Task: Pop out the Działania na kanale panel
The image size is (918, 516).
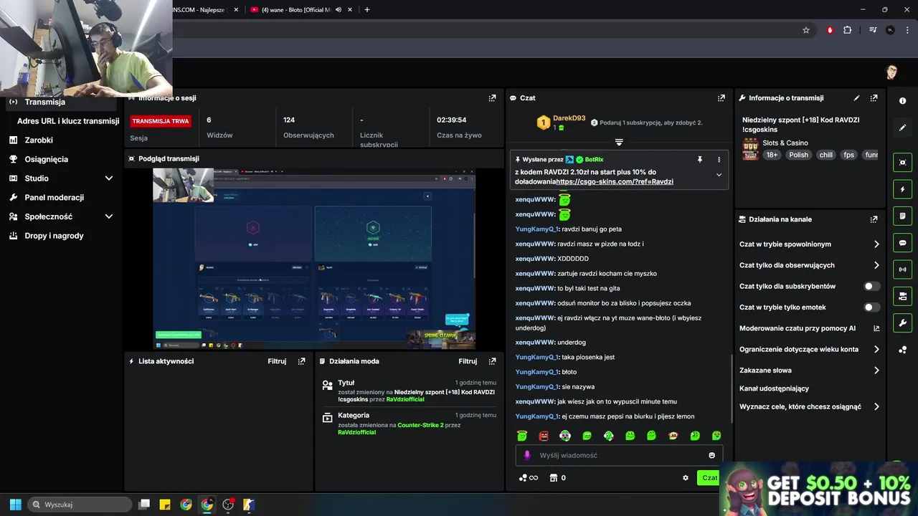Action: click(x=874, y=219)
